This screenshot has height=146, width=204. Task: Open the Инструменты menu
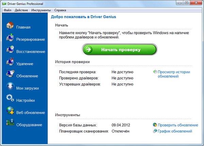tap(41, 10)
